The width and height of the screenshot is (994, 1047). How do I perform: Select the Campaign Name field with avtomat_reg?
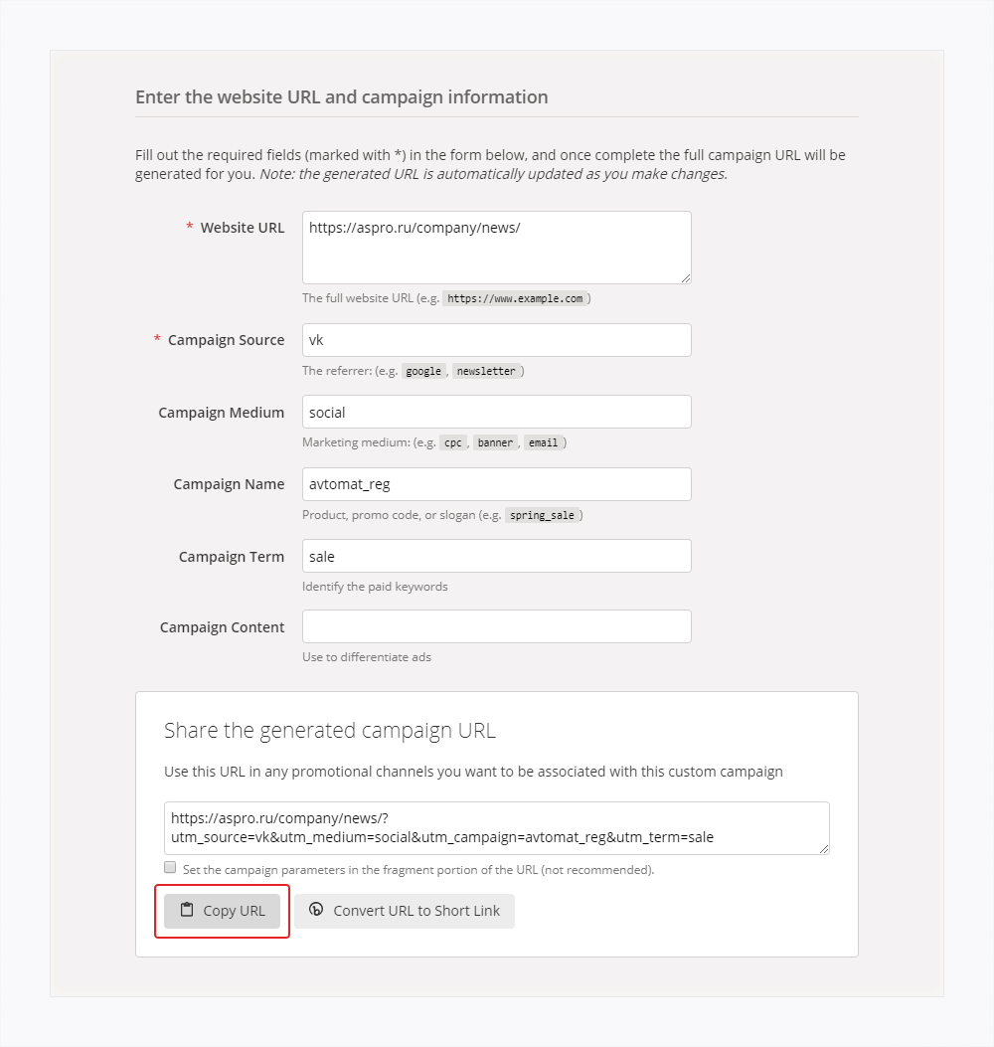point(496,484)
